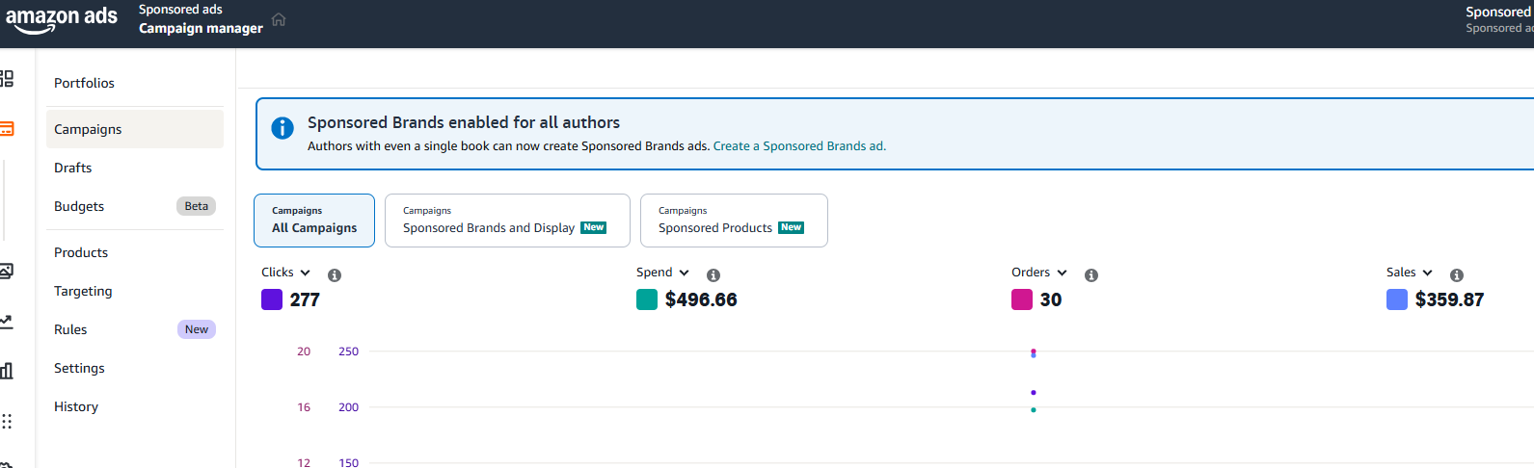
Task: Click the blue Sales color swatch
Action: [1397, 299]
